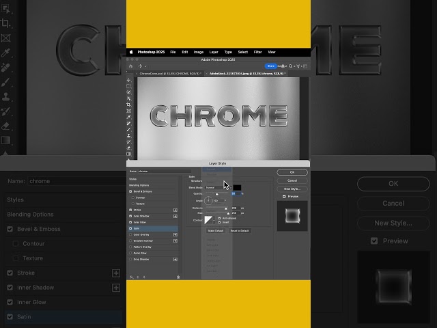Open the Image menu
Screen dimensions: 437x328
coord(199,52)
